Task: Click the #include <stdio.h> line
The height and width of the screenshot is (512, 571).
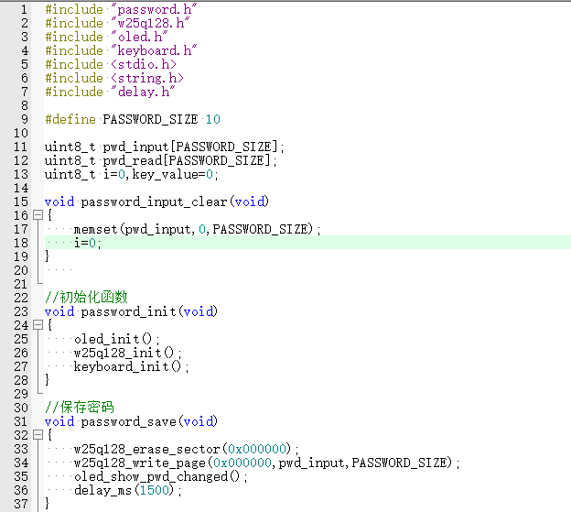Action: (x=111, y=64)
